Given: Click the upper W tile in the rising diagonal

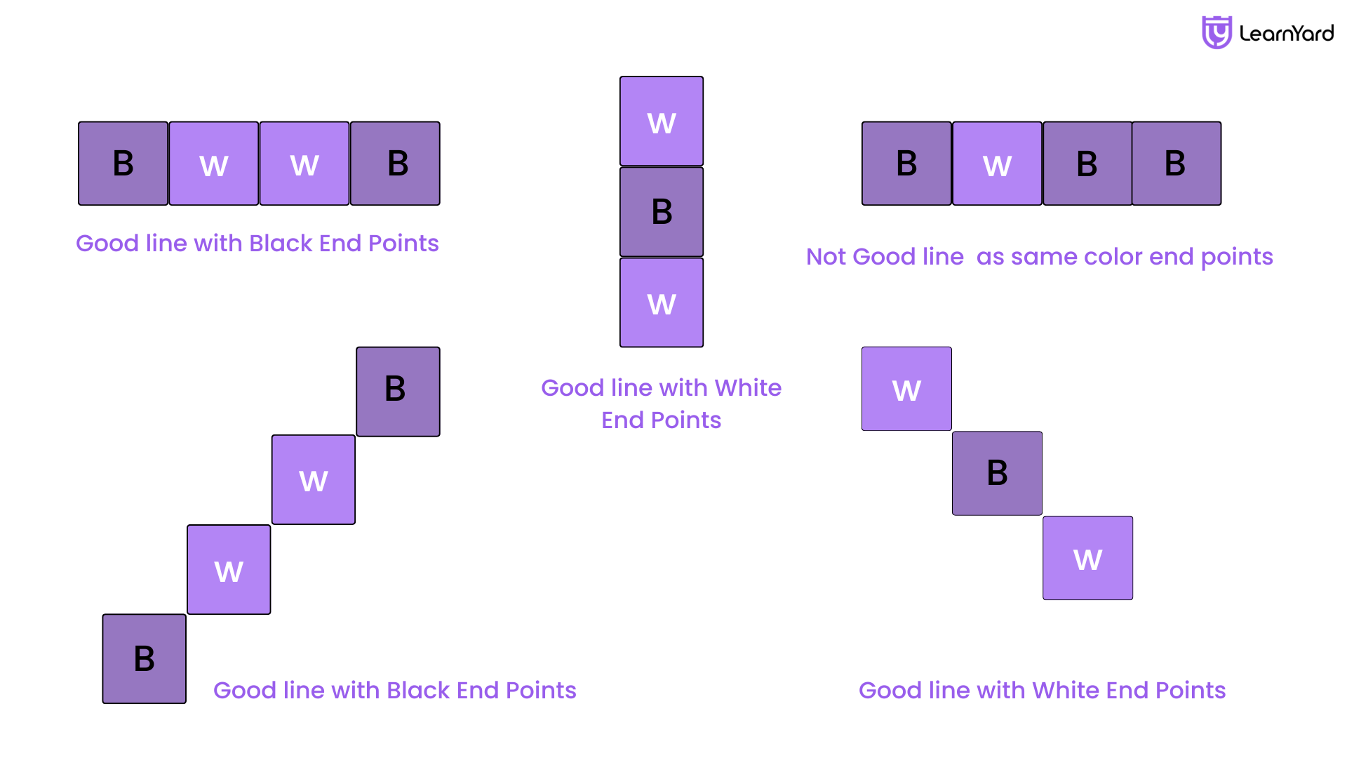Looking at the screenshot, I should click(x=313, y=480).
